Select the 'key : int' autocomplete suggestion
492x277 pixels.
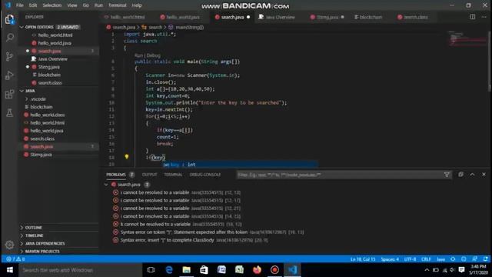click(241, 165)
